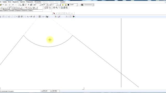Toggle the layer visibility lightbulb

(63, 5)
